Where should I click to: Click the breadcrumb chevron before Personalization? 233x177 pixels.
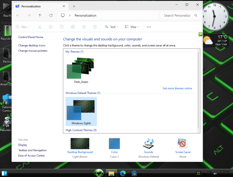(x=70, y=16)
